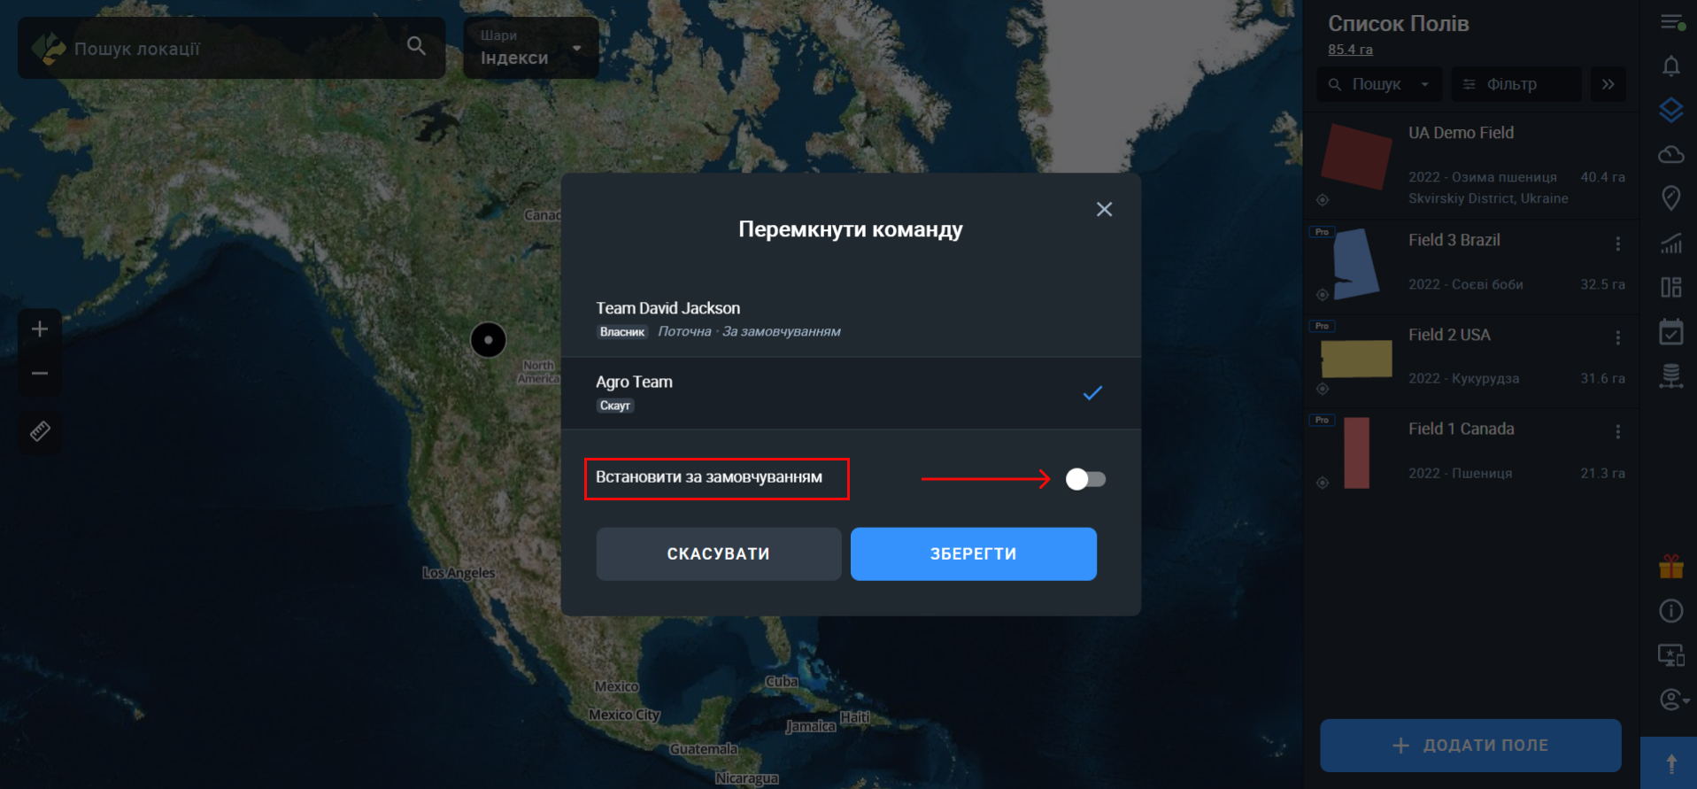
Task: Open the notifications bell icon
Action: [x=1670, y=66]
